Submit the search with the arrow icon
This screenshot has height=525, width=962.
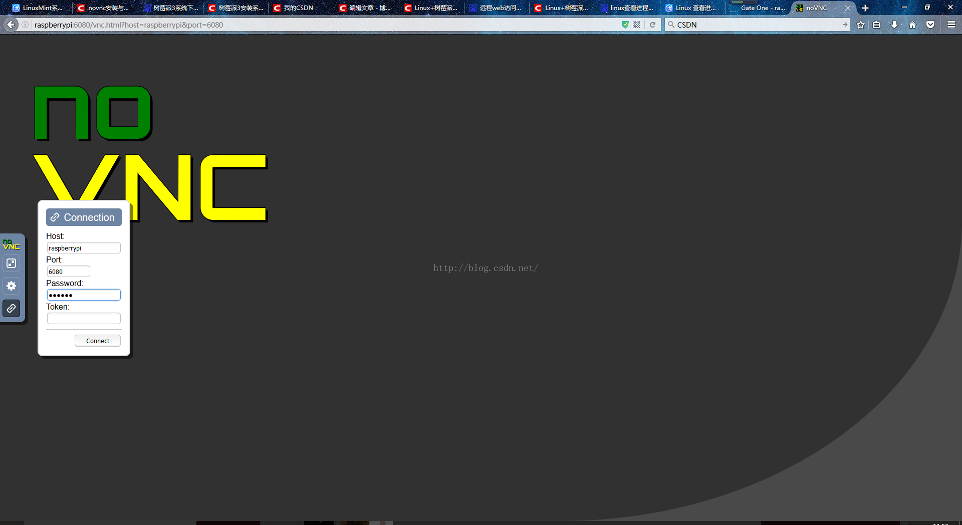click(845, 25)
